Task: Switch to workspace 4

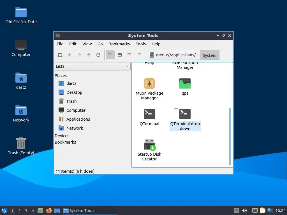Action: pyautogui.click(x=33, y=211)
